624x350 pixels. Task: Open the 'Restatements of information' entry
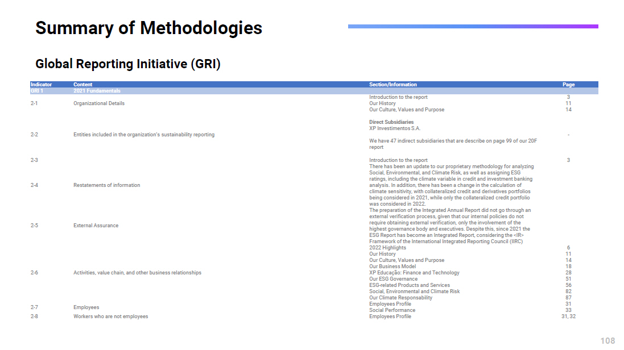pyautogui.click(x=106, y=185)
